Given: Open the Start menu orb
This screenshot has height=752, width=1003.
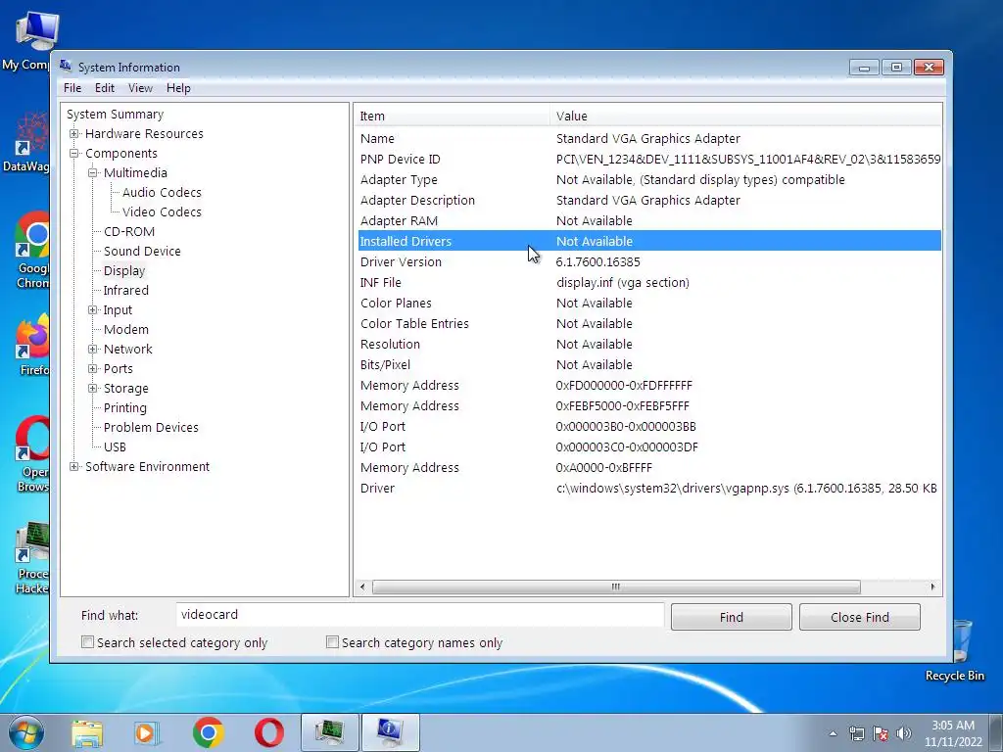Looking at the screenshot, I should [x=25, y=732].
